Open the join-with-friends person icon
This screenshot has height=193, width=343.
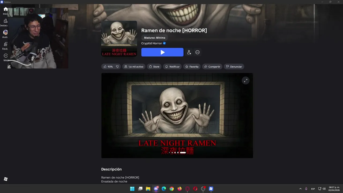189,52
